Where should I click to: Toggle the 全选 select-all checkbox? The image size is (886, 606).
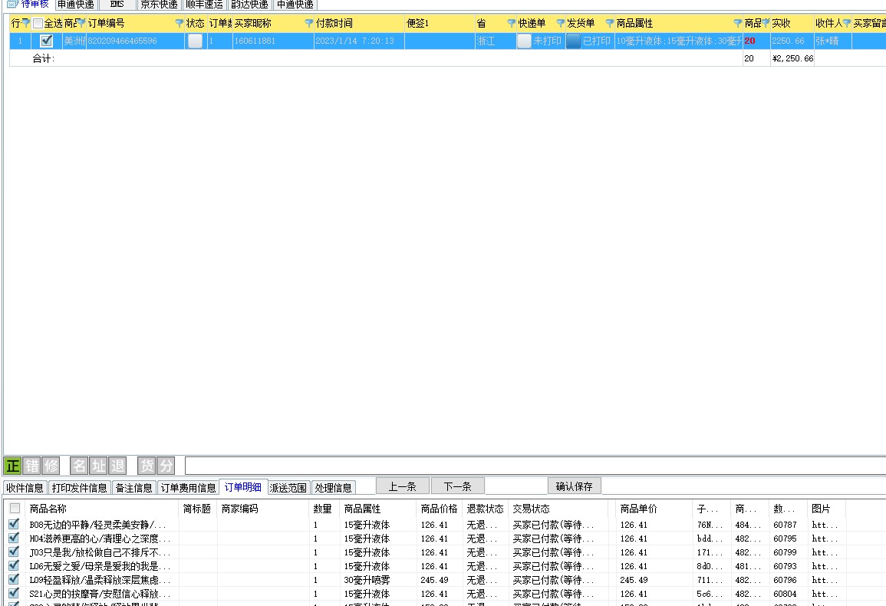point(38,24)
